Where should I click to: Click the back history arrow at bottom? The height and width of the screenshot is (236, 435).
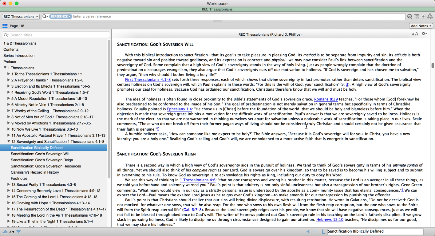point(308,232)
